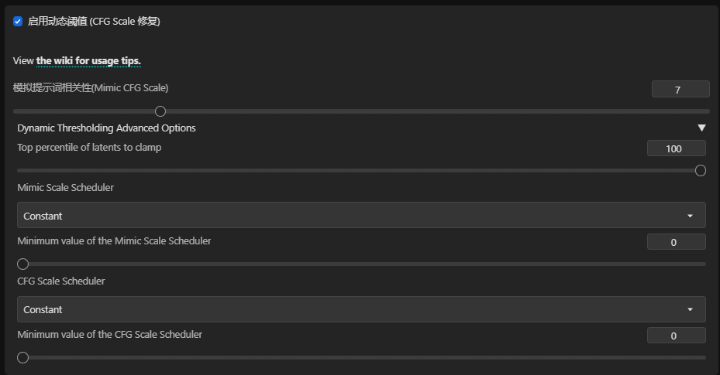The width and height of the screenshot is (720, 375).
Task: Click the Minimum CFG Scale Scheduler value field
Action: point(676,336)
